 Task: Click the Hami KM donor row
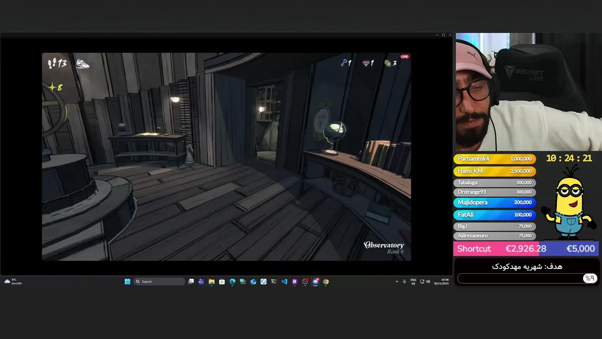click(494, 171)
